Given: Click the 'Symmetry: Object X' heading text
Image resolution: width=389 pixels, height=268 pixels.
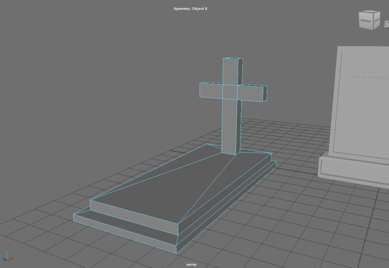Looking at the screenshot, I should (x=190, y=9).
